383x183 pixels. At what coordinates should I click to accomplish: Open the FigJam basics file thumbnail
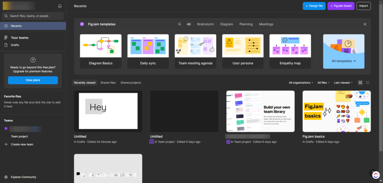(x=336, y=111)
